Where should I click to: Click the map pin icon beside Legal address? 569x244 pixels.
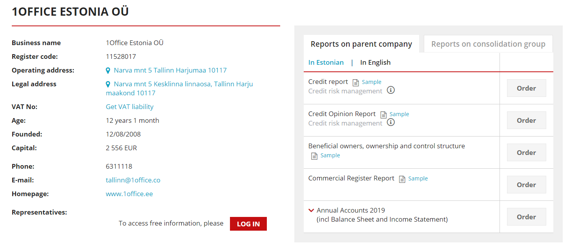[x=108, y=84]
